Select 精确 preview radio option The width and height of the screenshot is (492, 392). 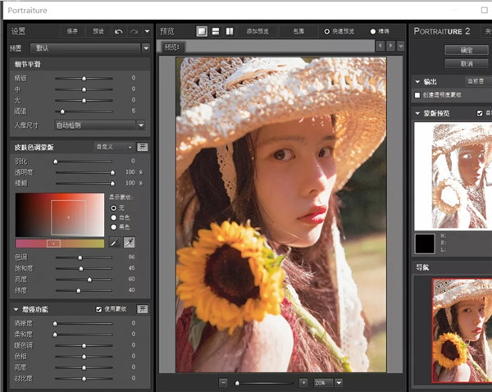373,31
